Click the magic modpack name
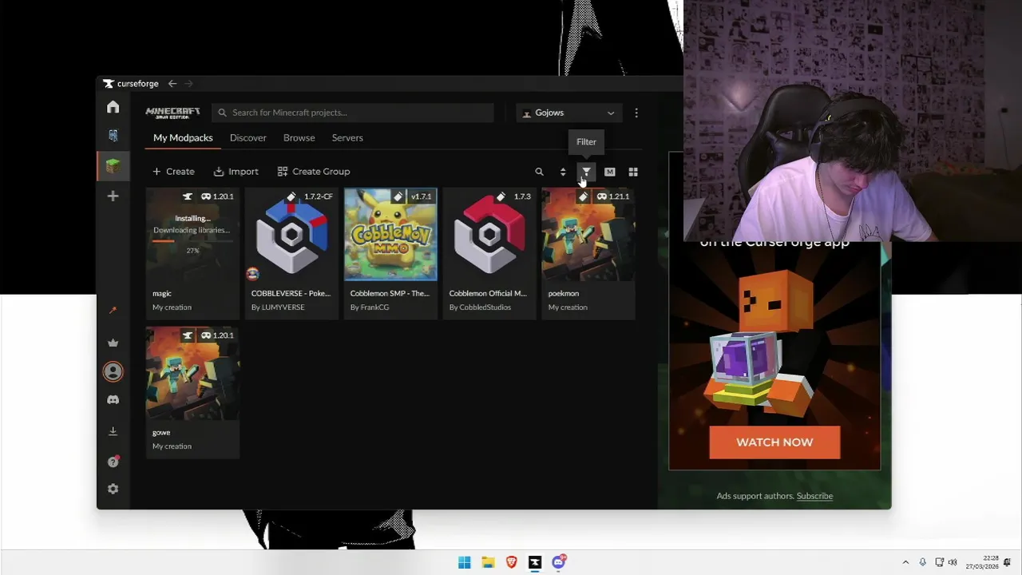Image resolution: width=1022 pixels, height=575 pixels. [162, 293]
